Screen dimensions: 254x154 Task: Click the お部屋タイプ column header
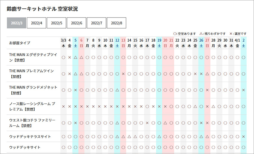coord(20,43)
